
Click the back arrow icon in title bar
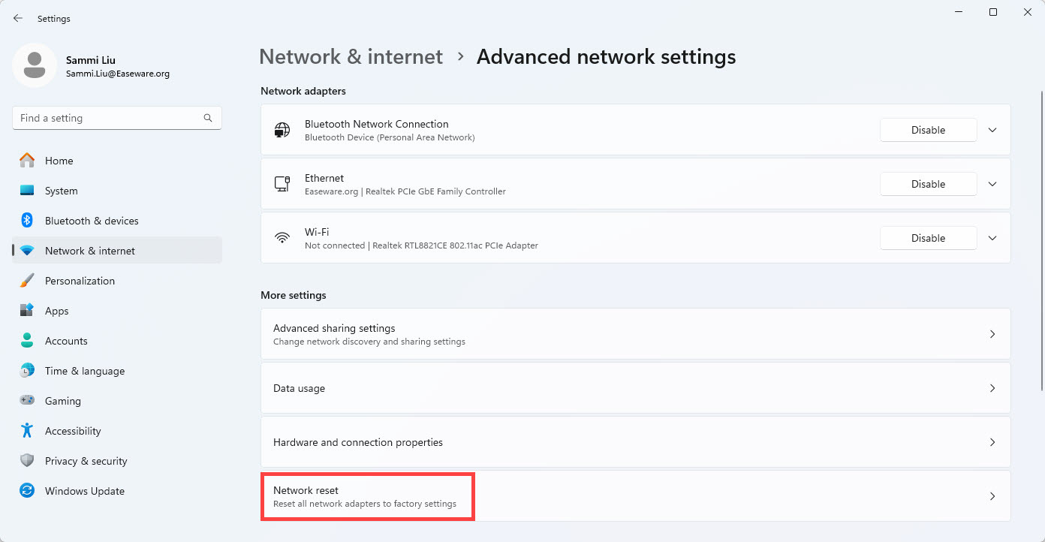(x=18, y=18)
